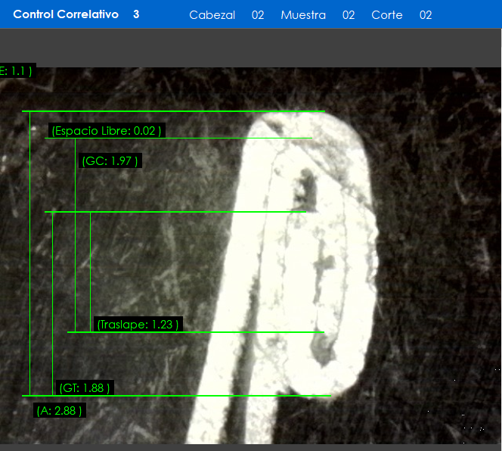Select the 02 value next to Corte
Screen dimensions: 502x451
(426, 15)
